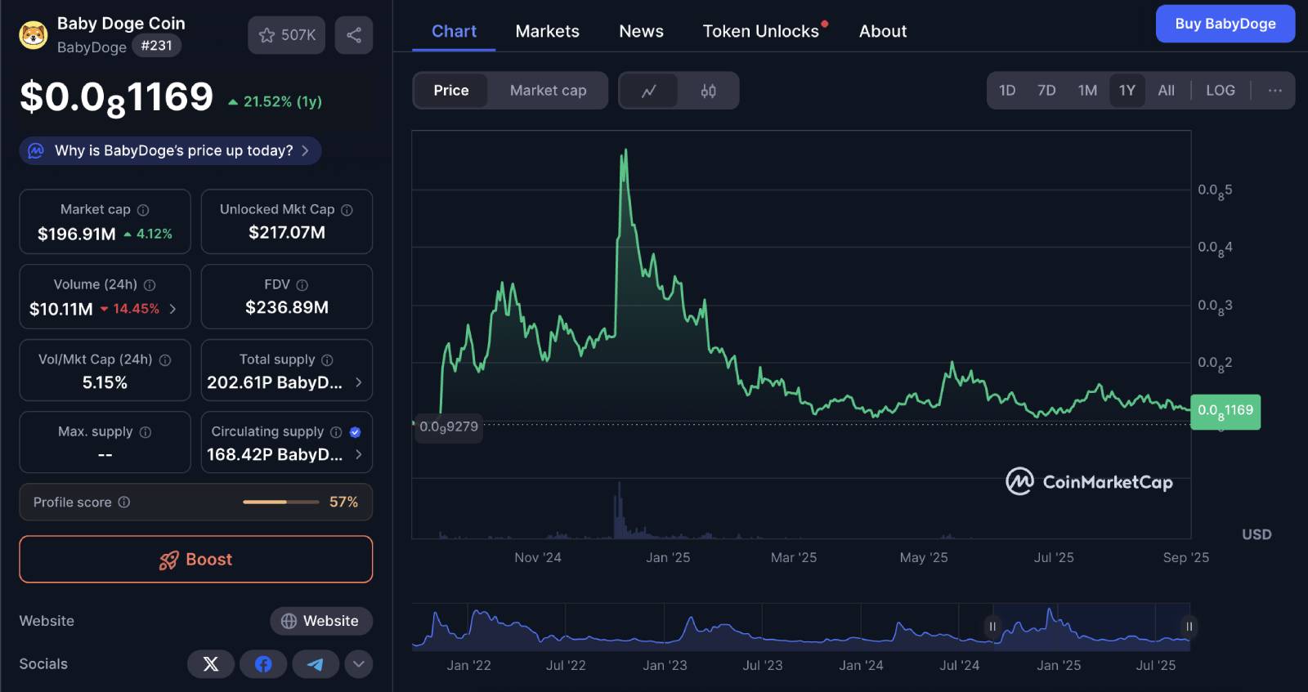Expand Volume (24h) details chevron
This screenshot has height=692, width=1308.
172,309
